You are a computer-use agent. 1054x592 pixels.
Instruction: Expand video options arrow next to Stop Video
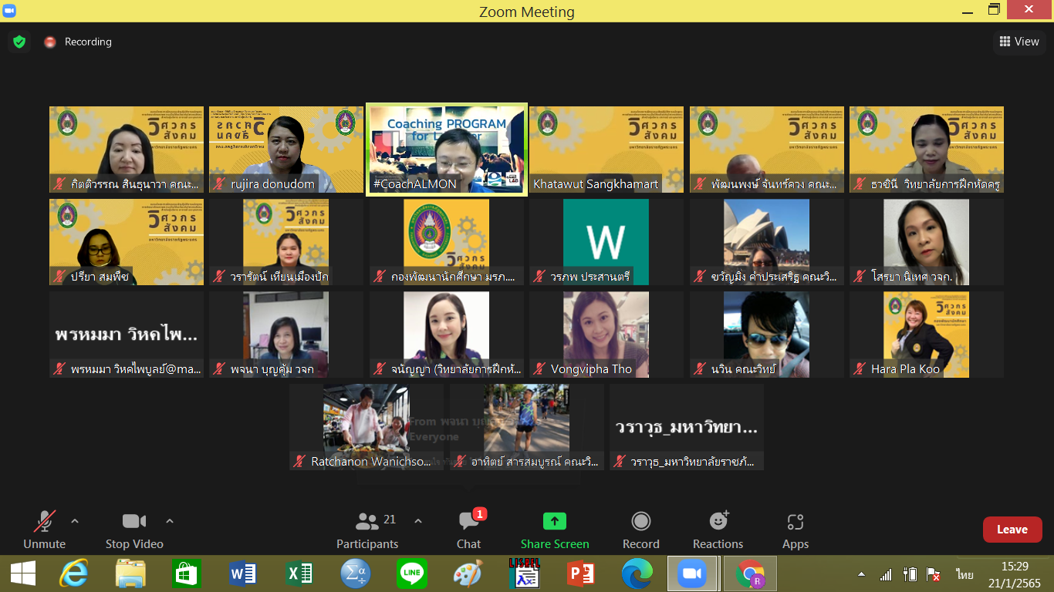click(x=170, y=522)
